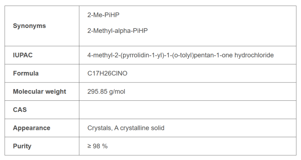
Task: Click the synonym 2-Methyl-alpha-PiHP
Action: click(118, 30)
